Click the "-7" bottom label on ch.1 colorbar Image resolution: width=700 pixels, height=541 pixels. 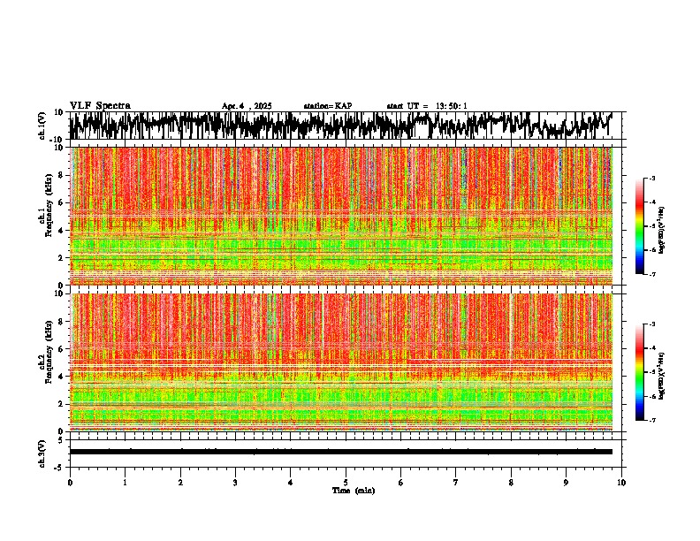pyautogui.click(x=652, y=274)
